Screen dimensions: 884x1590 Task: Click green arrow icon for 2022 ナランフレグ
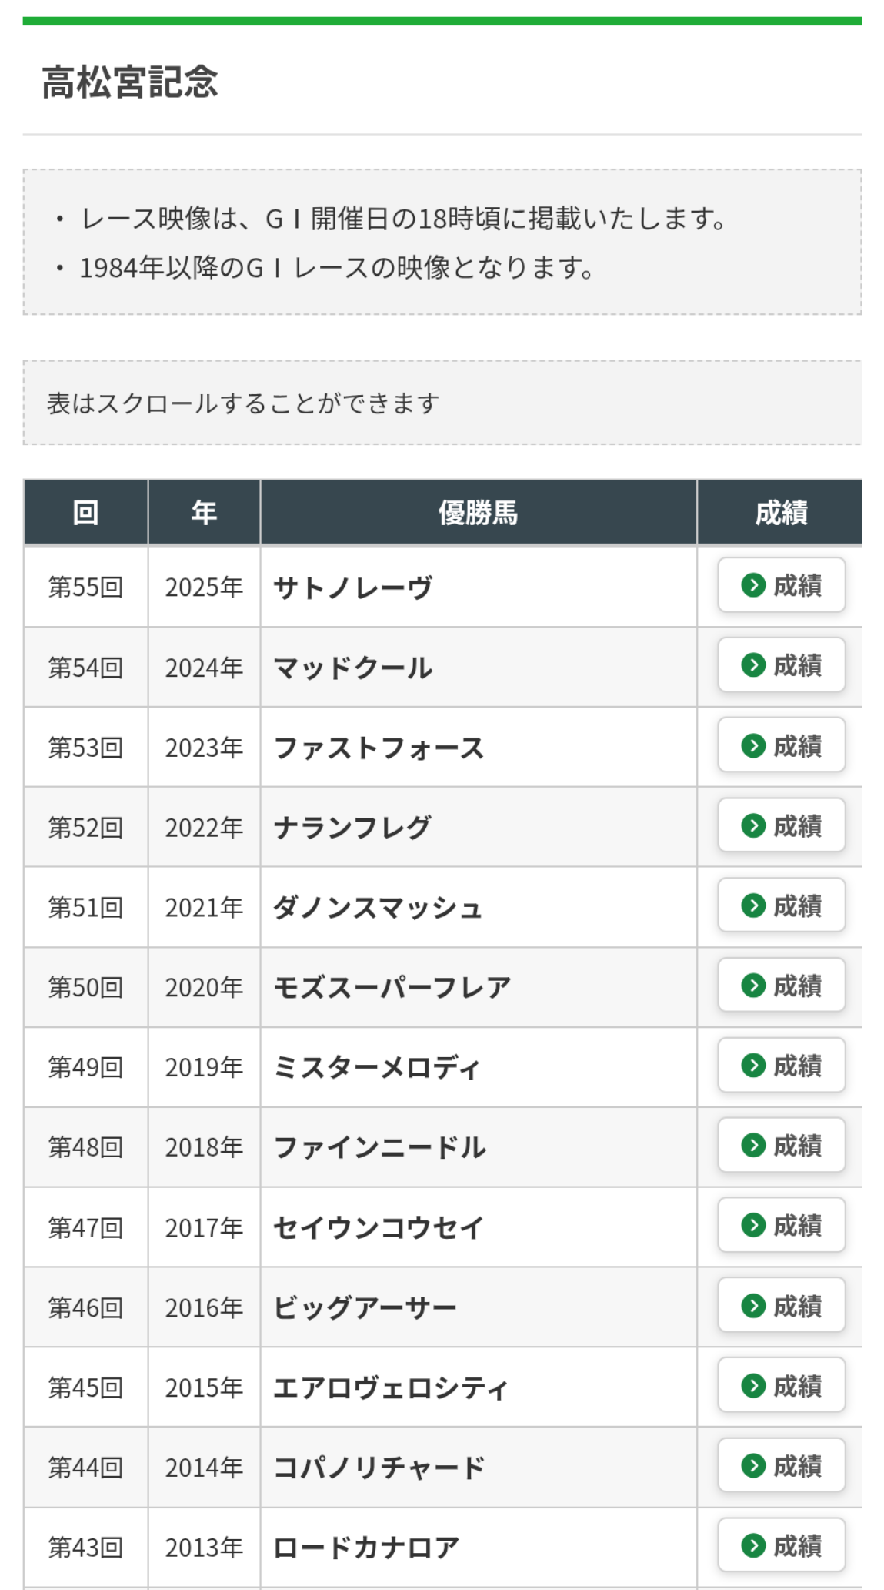pyautogui.click(x=753, y=825)
